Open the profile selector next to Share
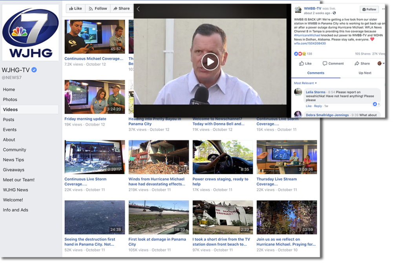The width and height of the screenshot is (402, 268). [381, 63]
